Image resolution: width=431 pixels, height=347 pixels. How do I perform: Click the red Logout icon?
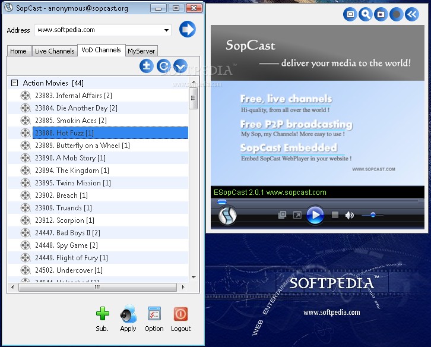181,314
